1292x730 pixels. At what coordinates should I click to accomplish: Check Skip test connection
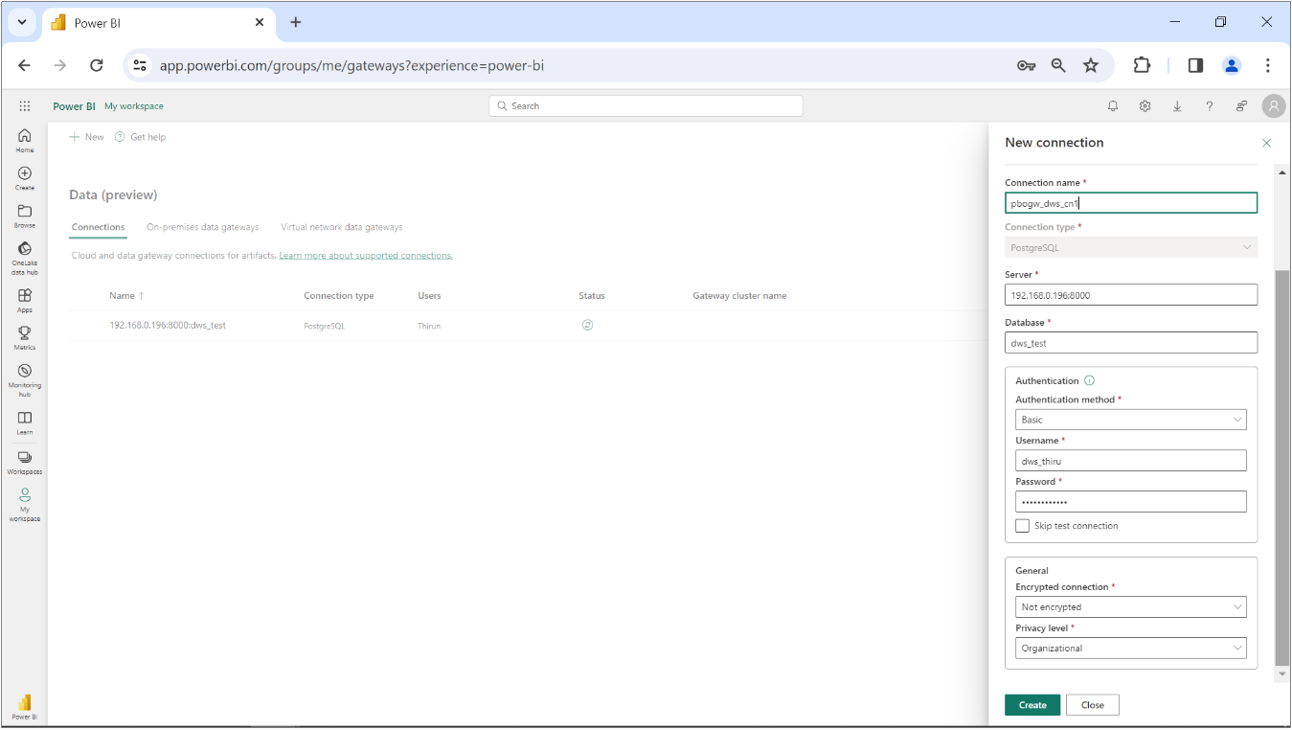pyautogui.click(x=1022, y=526)
